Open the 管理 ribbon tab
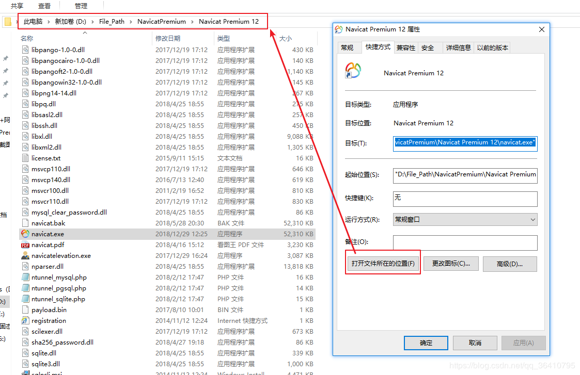This screenshot has width=580, height=375. click(x=81, y=6)
